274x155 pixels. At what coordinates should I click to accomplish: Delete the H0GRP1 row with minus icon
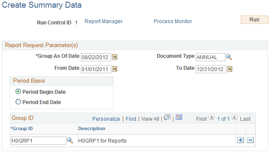click(x=250, y=140)
